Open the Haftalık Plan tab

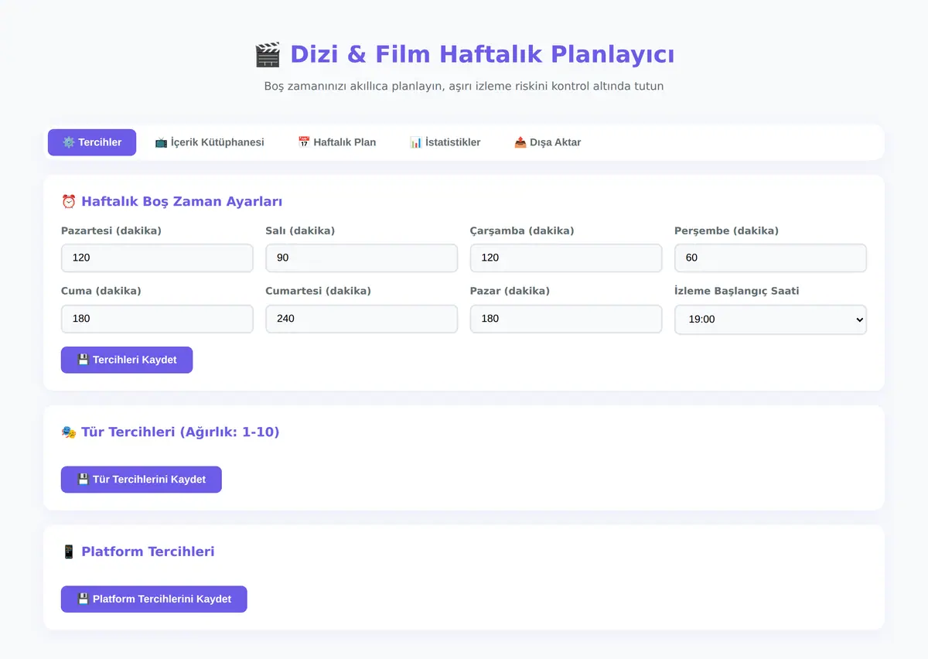pyautogui.click(x=337, y=142)
